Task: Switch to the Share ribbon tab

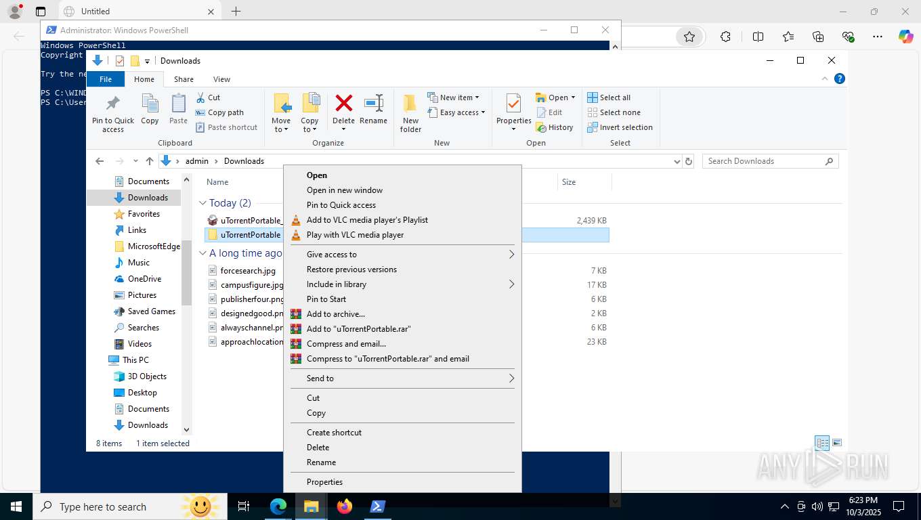Action: tap(184, 79)
